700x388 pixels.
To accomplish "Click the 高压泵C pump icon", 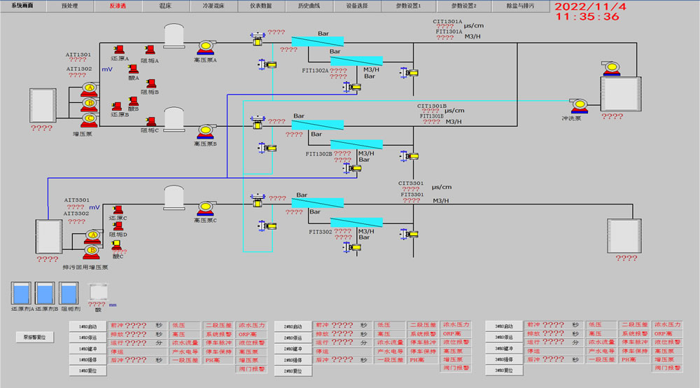I will pos(205,208).
